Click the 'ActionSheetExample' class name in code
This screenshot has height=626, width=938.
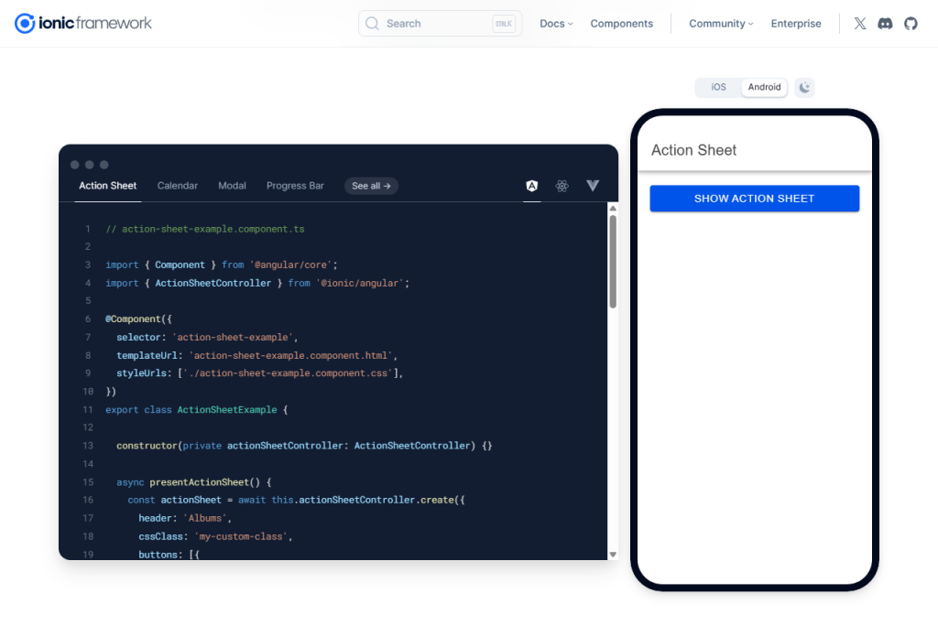[x=227, y=410]
